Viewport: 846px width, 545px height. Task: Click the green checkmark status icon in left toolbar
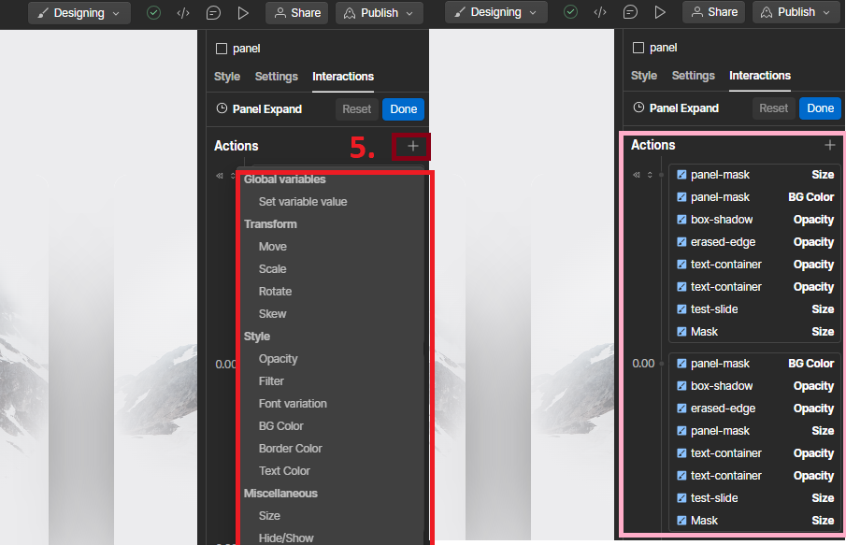tap(153, 13)
